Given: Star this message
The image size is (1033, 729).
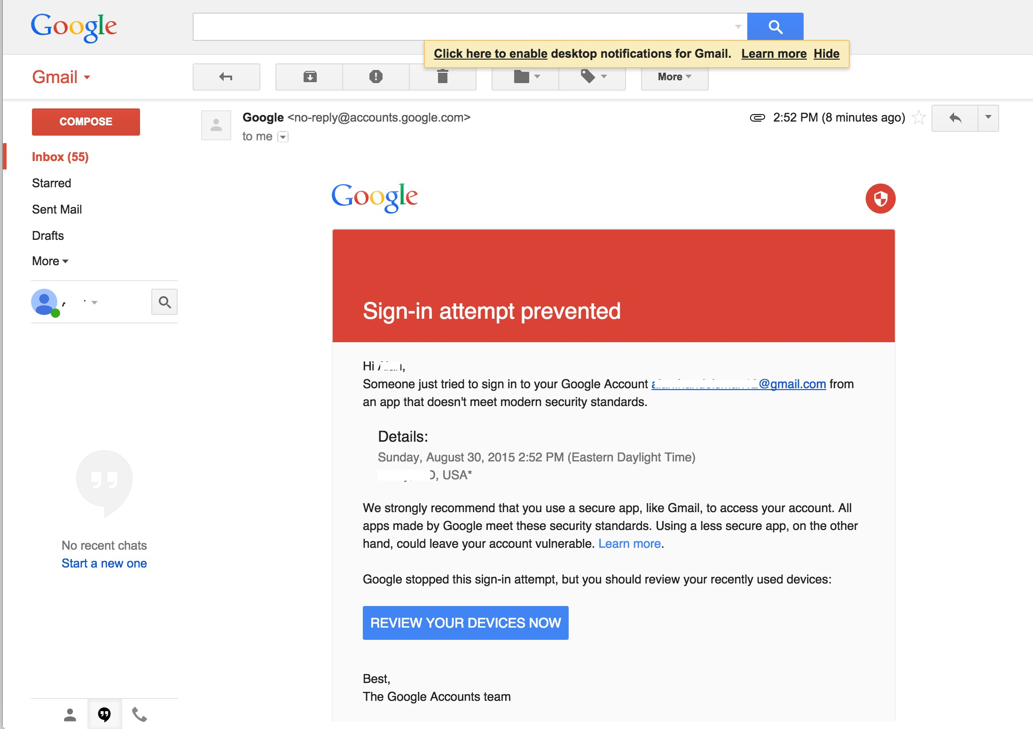Looking at the screenshot, I should point(918,117).
